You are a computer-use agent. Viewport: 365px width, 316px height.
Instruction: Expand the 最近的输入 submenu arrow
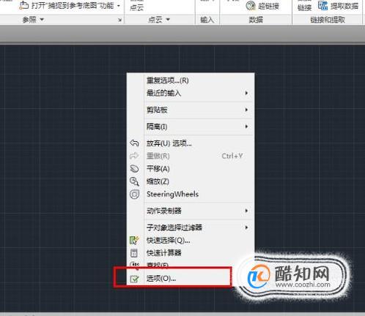(x=246, y=93)
